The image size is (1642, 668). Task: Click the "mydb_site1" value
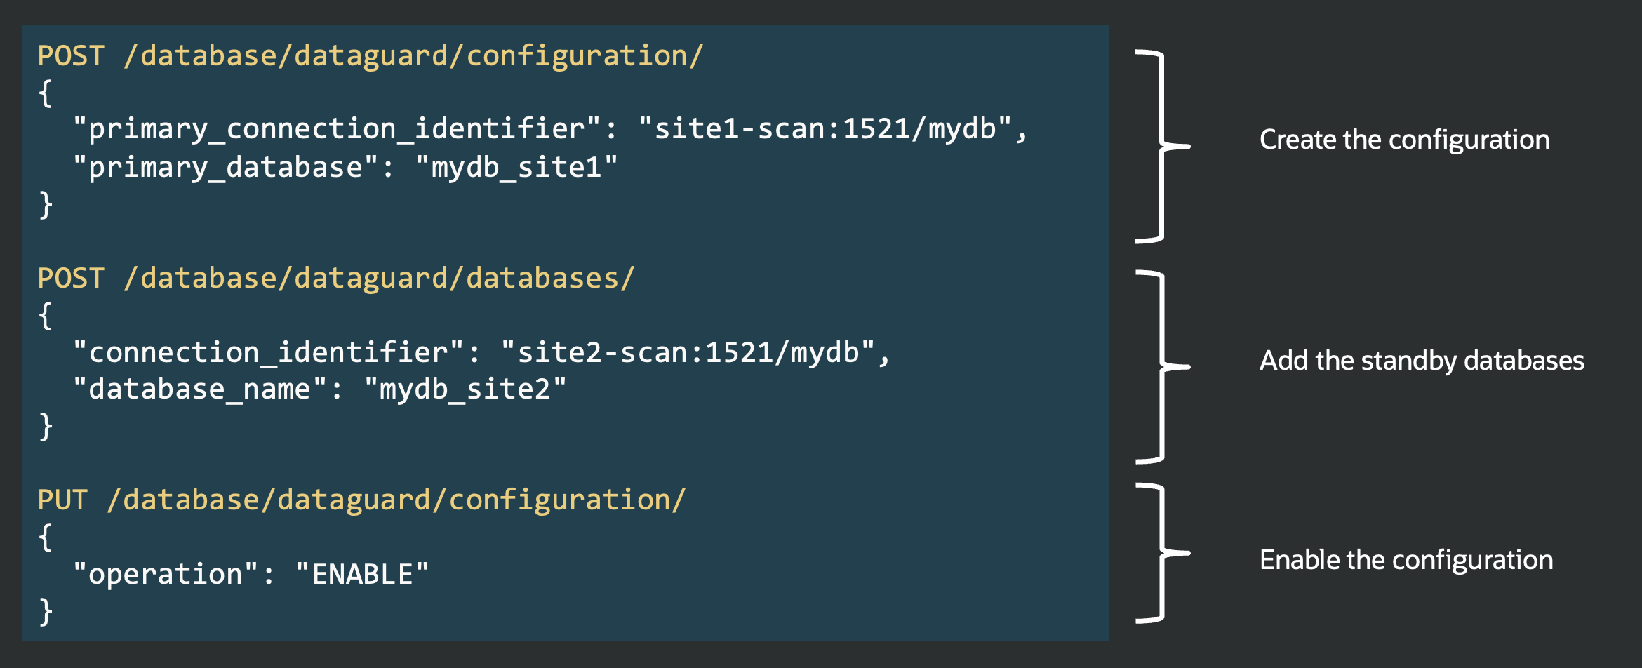(x=516, y=168)
